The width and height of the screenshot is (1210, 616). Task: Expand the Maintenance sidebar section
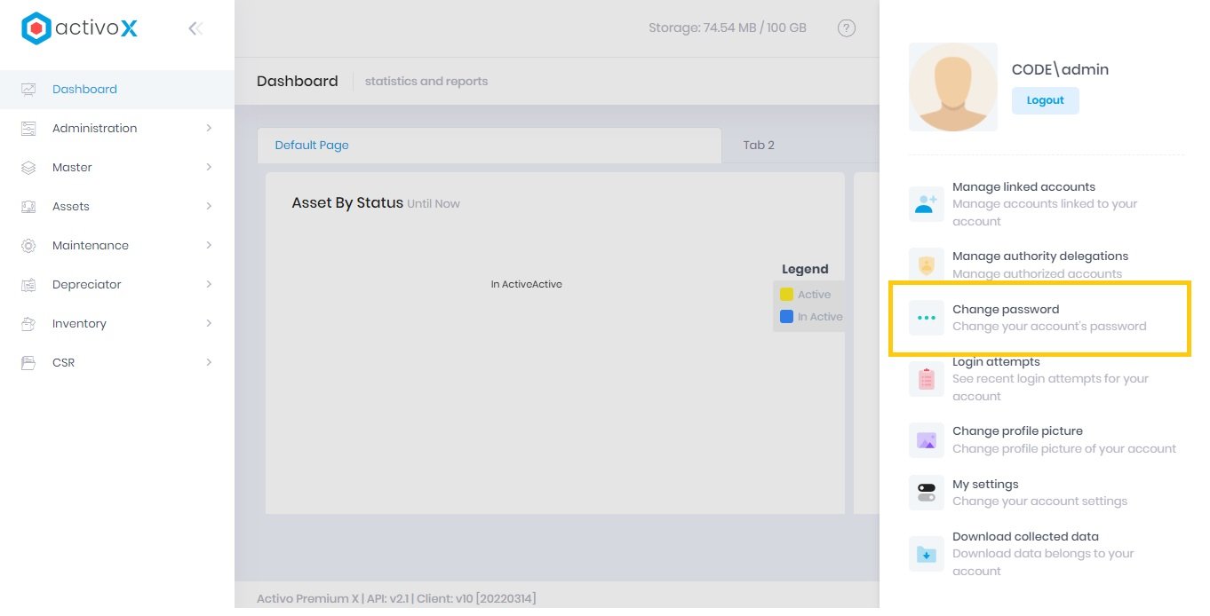209,245
